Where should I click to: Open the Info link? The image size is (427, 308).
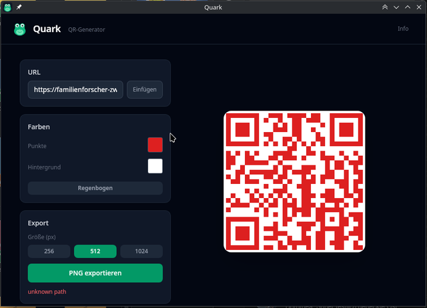(403, 29)
